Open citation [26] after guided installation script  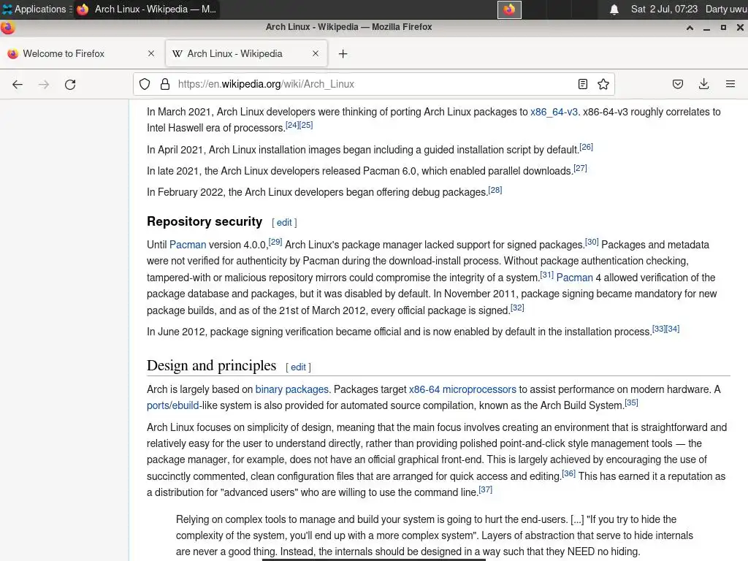point(587,147)
